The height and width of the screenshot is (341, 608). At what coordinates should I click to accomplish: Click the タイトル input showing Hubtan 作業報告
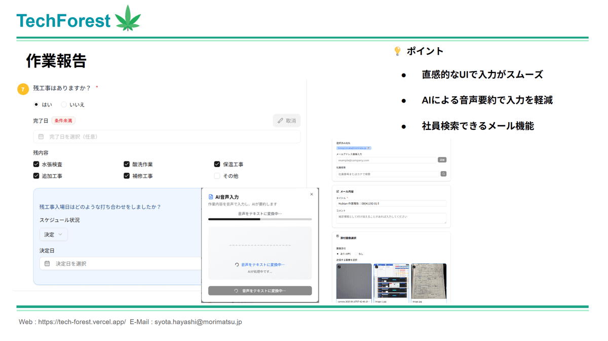pyautogui.click(x=392, y=203)
